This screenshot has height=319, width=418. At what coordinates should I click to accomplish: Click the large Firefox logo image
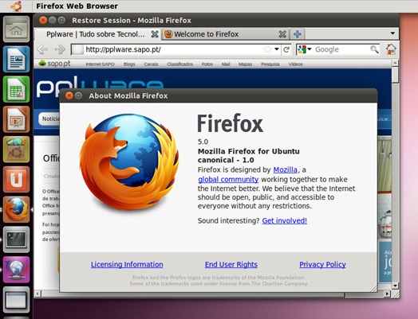pyautogui.click(x=129, y=162)
